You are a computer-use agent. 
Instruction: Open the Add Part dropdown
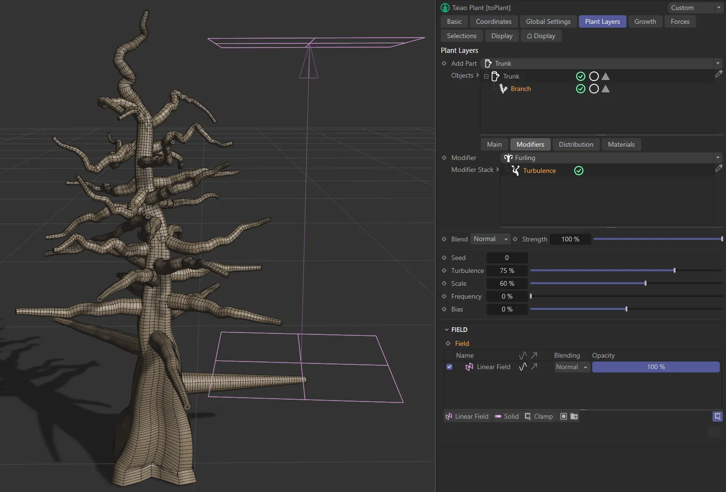coord(718,63)
